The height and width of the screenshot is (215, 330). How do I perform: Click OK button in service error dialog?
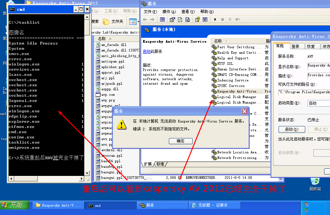181,141
